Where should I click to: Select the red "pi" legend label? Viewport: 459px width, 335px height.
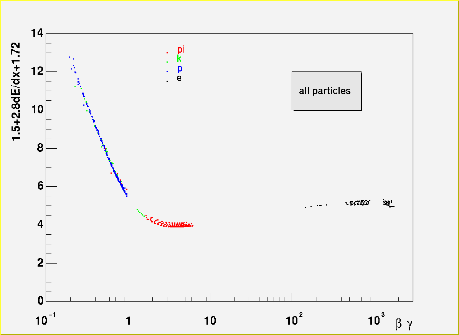click(x=181, y=50)
